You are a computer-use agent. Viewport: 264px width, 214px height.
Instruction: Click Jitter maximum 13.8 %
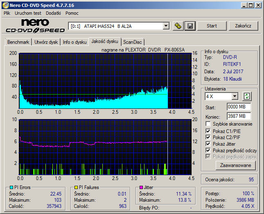(x=185, y=200)
